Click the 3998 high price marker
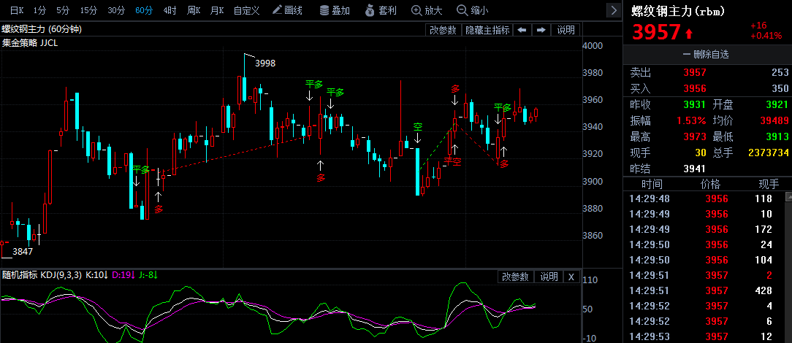This screenshot has height=343, width=792. [265, 63]
